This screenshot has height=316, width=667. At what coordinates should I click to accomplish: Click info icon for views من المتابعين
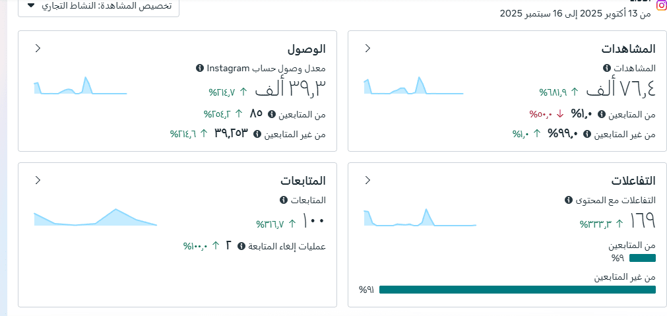(x=601, y=114)
